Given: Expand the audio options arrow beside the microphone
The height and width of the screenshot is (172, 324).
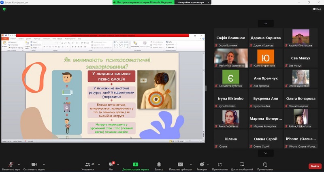Looking at the screenshot, I should [x=19, y=164].
